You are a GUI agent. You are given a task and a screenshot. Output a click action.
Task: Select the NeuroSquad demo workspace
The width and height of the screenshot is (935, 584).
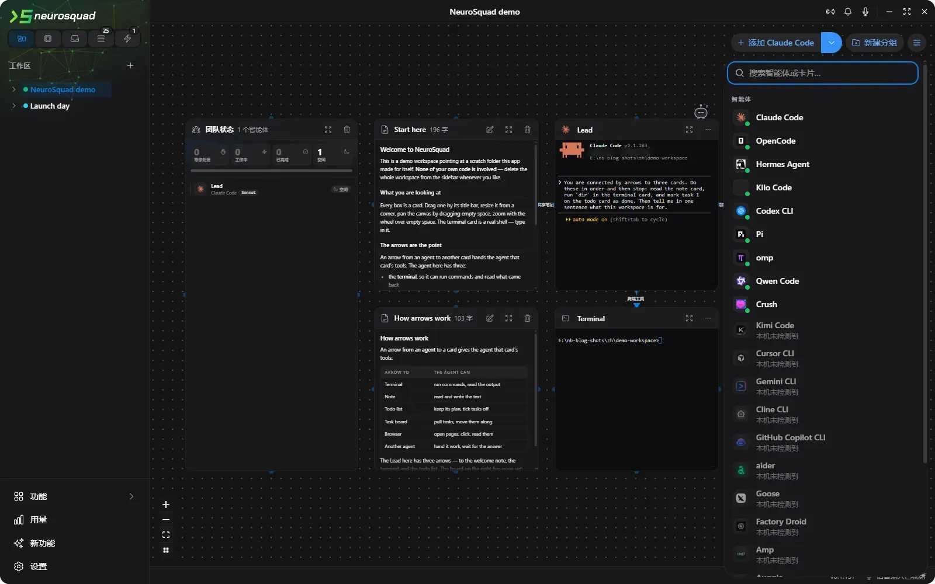[x=63, y=89]
